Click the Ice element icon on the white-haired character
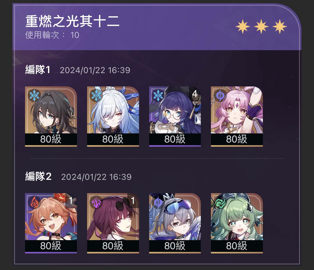Screen dimensions: 314x270 [96, 96]
